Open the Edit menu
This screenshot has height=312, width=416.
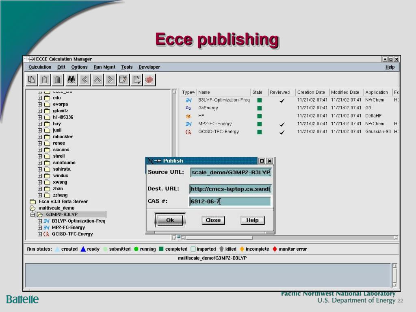click(x=61, y=67)
